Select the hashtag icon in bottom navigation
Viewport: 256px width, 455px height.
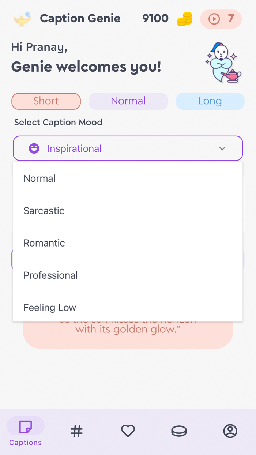[76, 431]
